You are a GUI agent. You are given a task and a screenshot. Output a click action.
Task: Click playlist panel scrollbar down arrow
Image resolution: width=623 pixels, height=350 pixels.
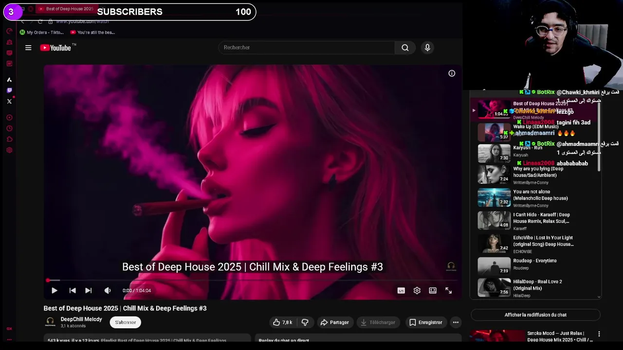pyautogui.click(x=599, y=297)
